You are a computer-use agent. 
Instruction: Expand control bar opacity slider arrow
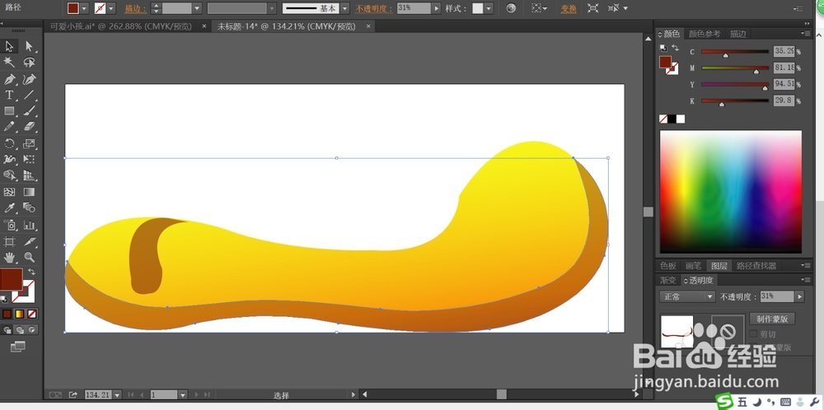(x=436, y=8)
